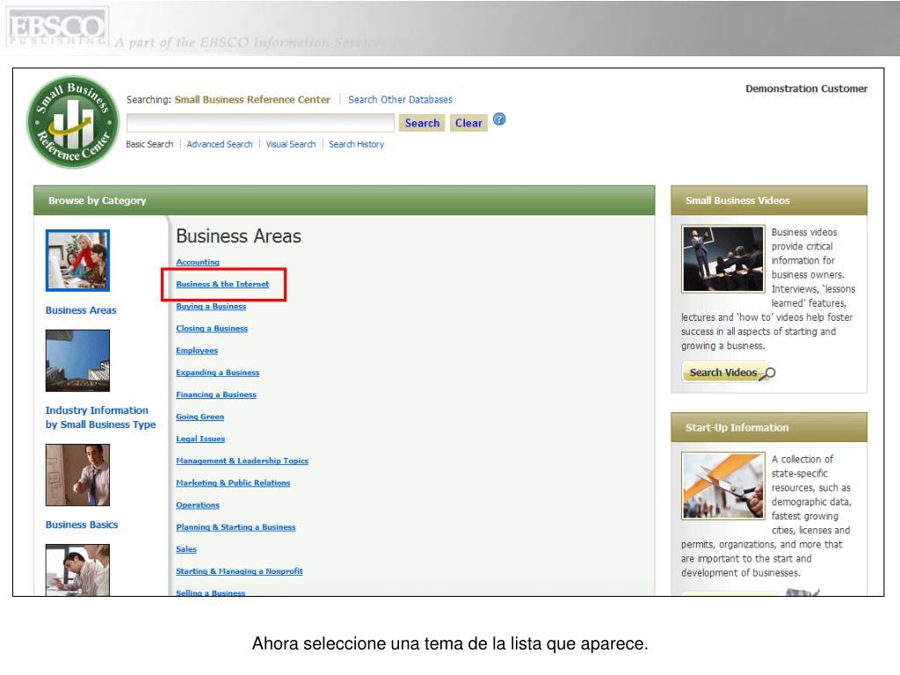The height and width of the screenshot is (675, 900).
Task: Open the Business & the Internet topic
Action: pyautogui.click(x=222, y=284)
